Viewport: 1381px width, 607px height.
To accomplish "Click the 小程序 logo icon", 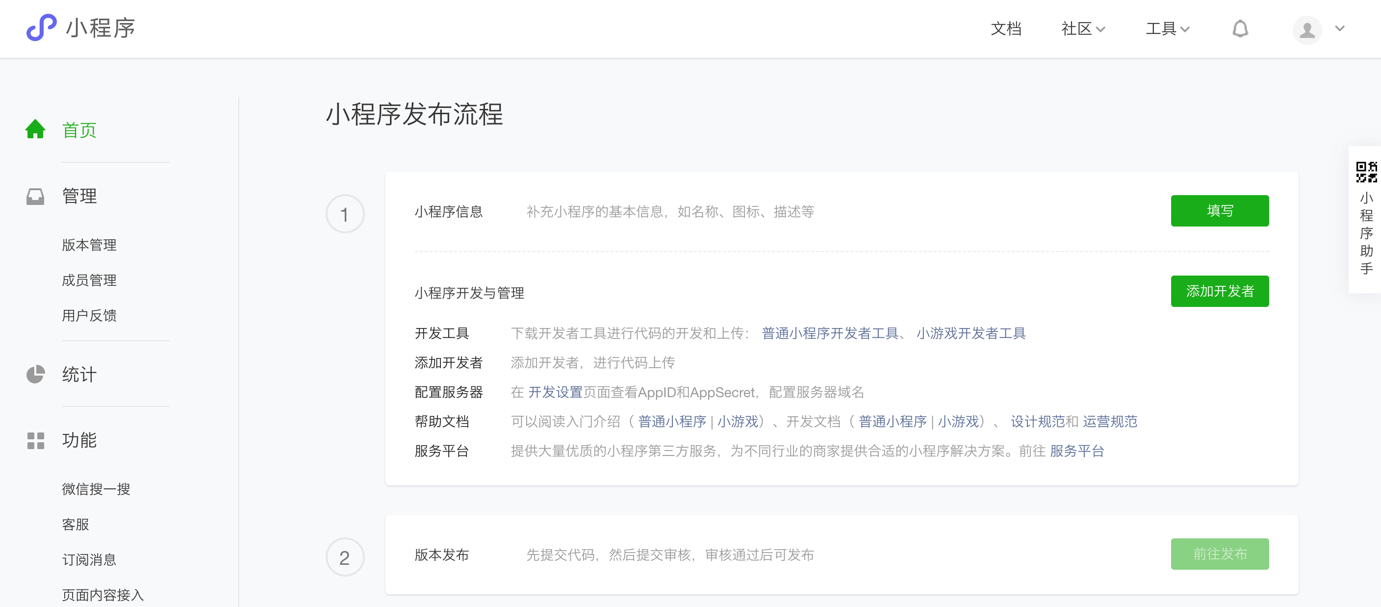I will pyautogui.click(x=41, y=27).
